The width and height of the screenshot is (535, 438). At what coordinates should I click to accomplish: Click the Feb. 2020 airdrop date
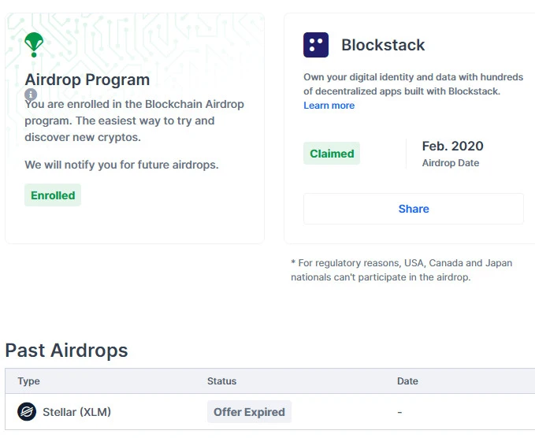coord(452,146)
